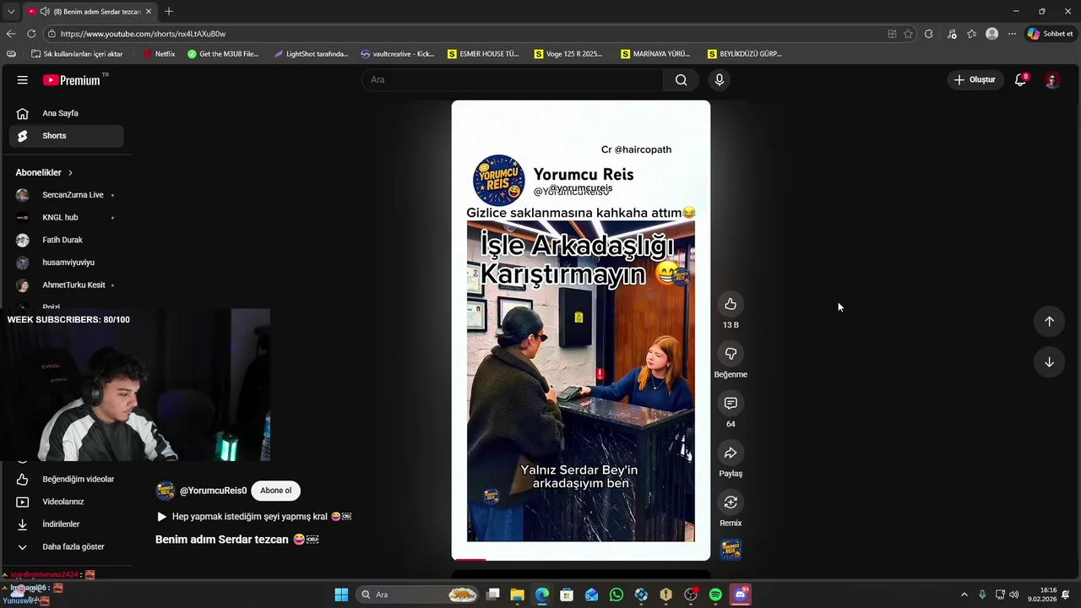Screen dimensions: 1081x608
Task: Open Discord from the taskbar
Action: coord(741,594)
